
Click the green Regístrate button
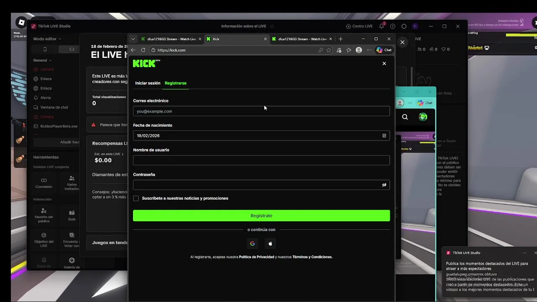pos(261,216)
